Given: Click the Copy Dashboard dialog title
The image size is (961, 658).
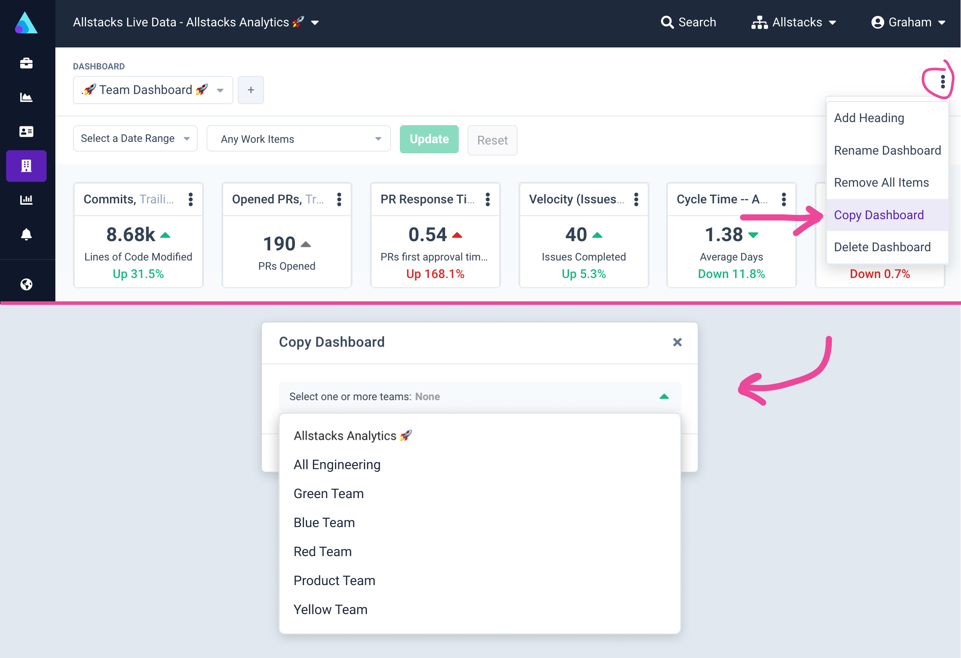Looking at the screenshot, I should [x=332, y=342].
